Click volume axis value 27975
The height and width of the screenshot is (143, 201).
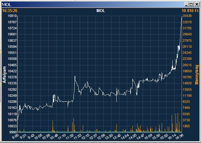click(x=187, y=41)
